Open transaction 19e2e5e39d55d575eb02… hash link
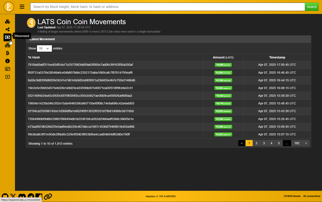Screen dimensions: 322x202 80,88
